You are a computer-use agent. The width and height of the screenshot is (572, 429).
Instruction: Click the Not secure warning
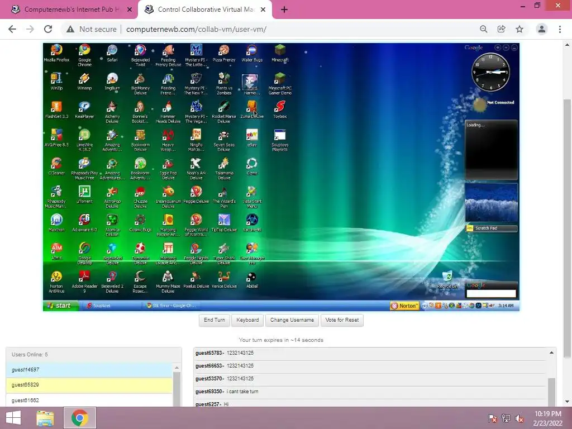[91, 29]
